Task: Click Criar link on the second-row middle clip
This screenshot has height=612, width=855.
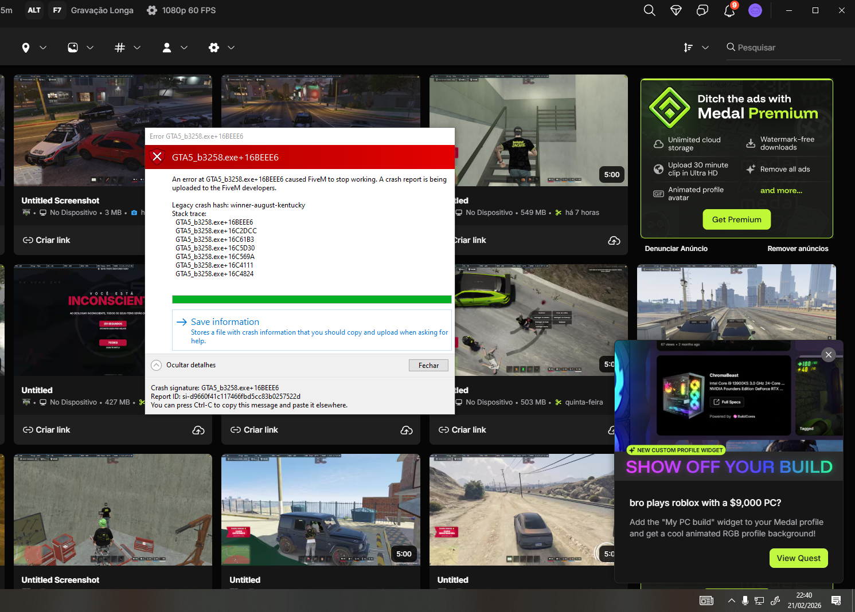Action: pyautogui.click(x=254, y=430)
